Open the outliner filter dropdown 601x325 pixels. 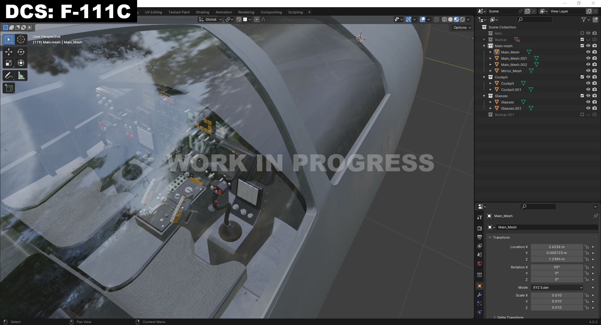point(585,20)
